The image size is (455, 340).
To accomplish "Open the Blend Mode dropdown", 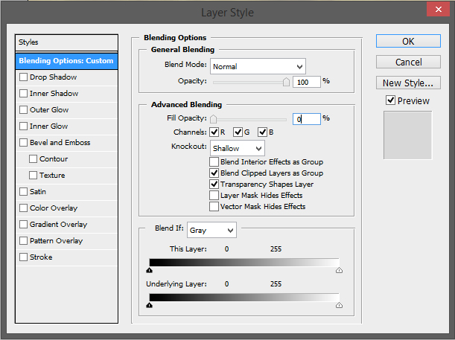I will click(x=258, y=66).
